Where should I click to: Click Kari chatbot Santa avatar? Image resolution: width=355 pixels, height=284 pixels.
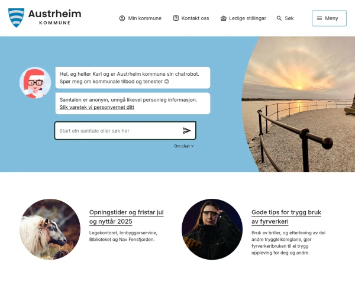coord(35,82)
